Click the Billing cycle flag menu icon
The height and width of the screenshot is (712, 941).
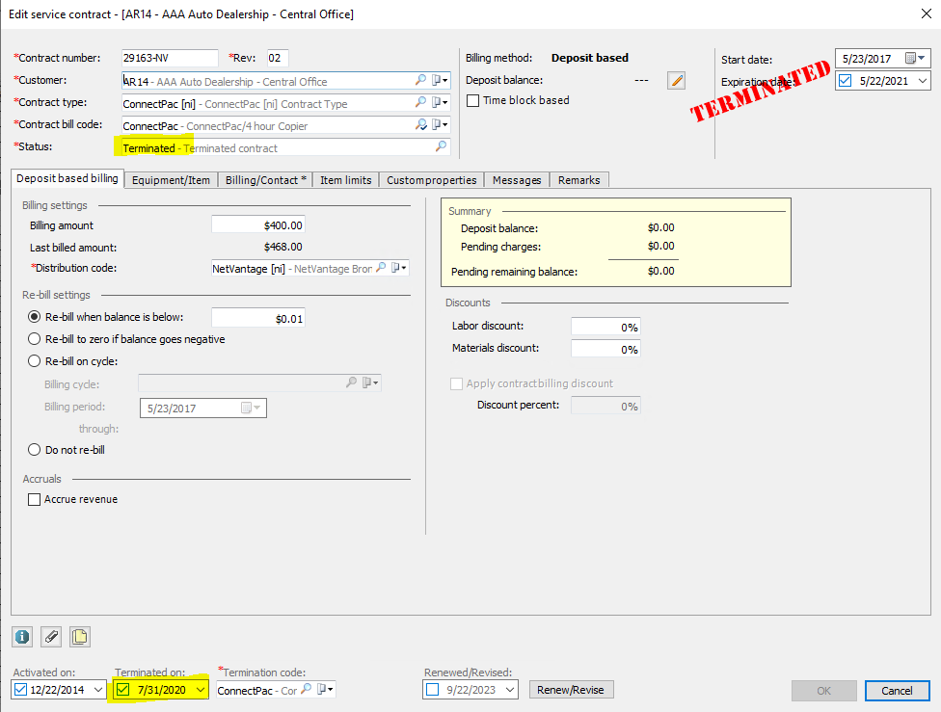(x=370, y=382)
